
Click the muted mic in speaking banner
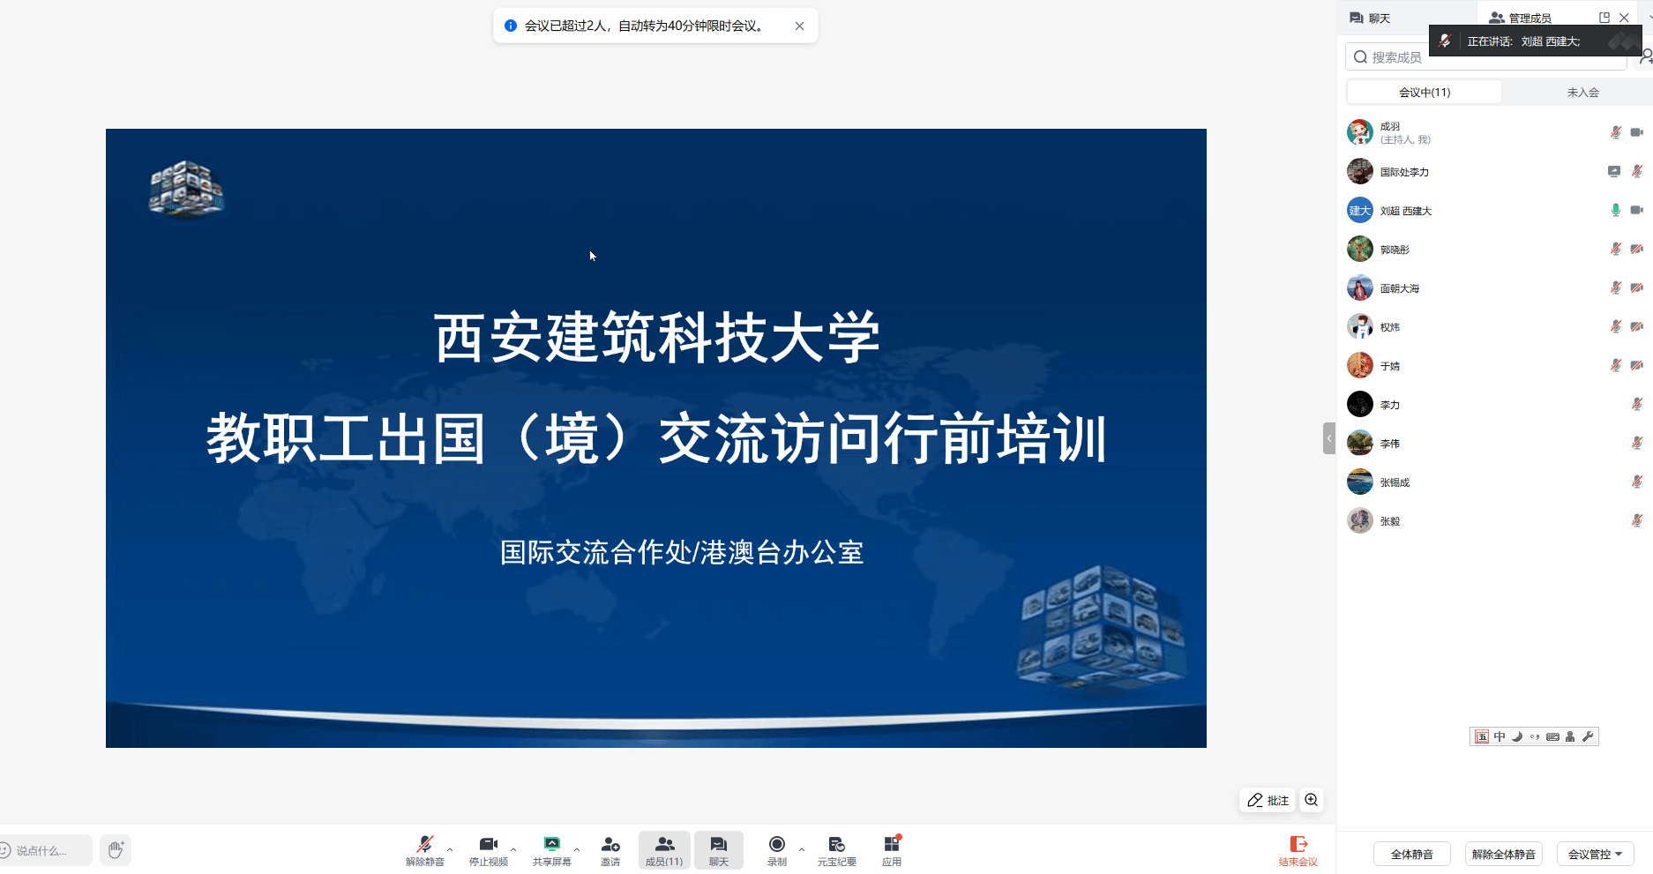(x=1445, y=41)
